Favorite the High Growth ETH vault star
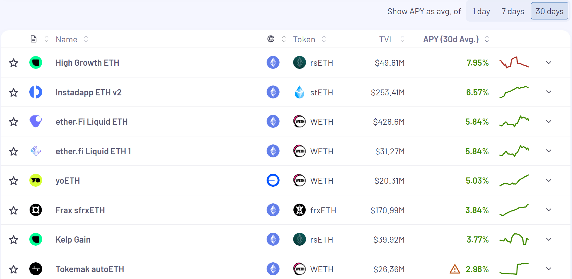This screenshot has width=572, height=279. (x=14, y=63)
